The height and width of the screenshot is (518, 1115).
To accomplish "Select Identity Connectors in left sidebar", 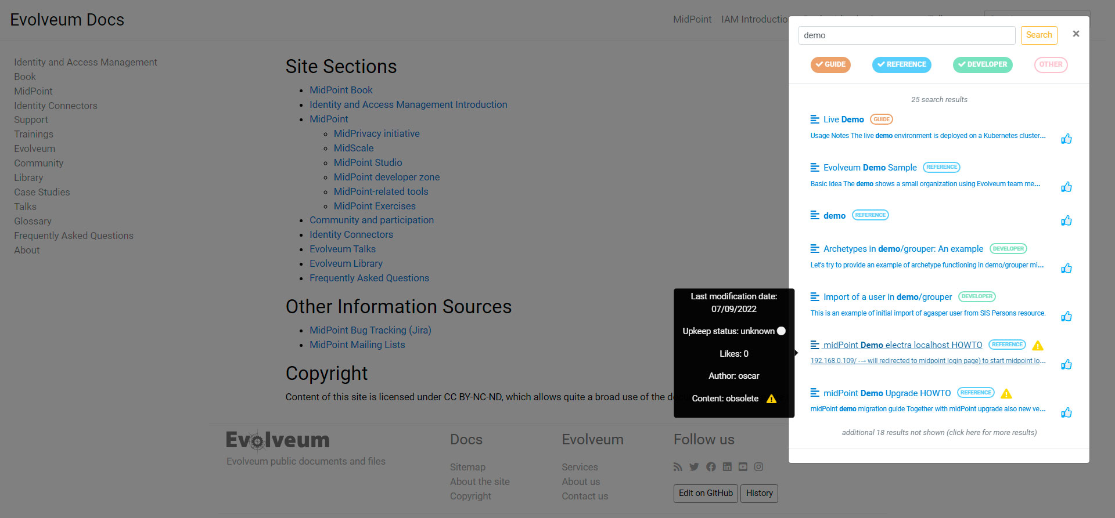I will (56, 106).
